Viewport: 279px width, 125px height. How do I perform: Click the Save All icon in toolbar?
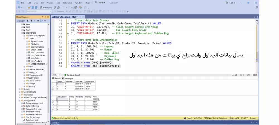click(36, 8)
